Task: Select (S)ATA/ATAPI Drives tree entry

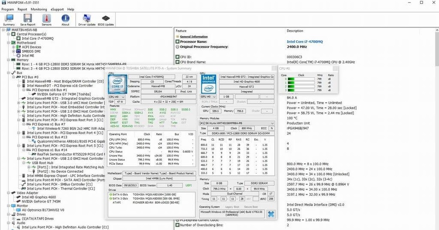Action: [x=37, y=218]
